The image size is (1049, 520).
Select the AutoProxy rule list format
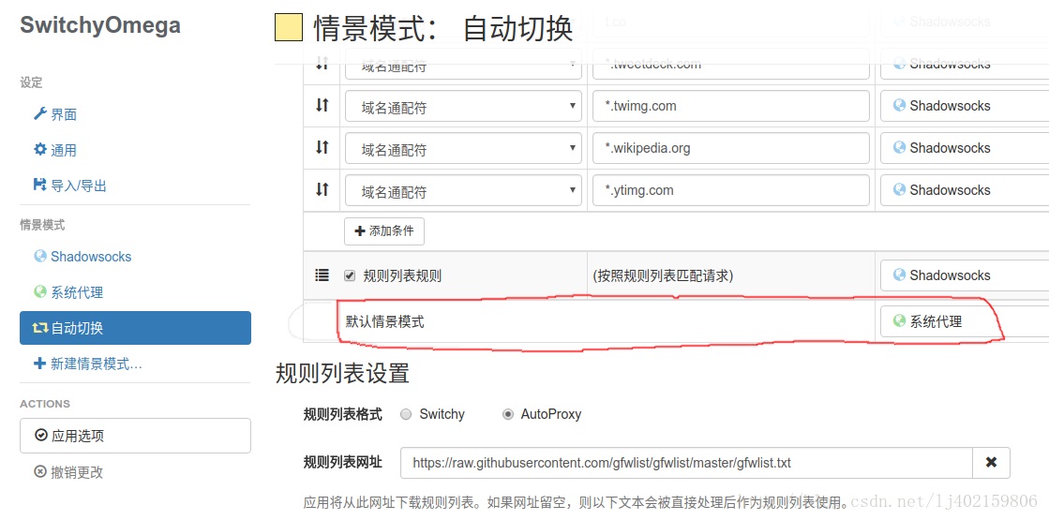(508, 414)
